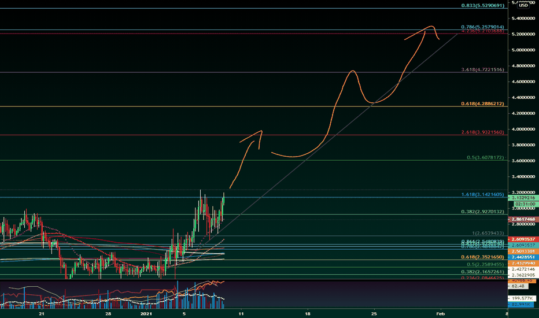Select the 0.382(2.9270132) retracement label

click(483, 212)
